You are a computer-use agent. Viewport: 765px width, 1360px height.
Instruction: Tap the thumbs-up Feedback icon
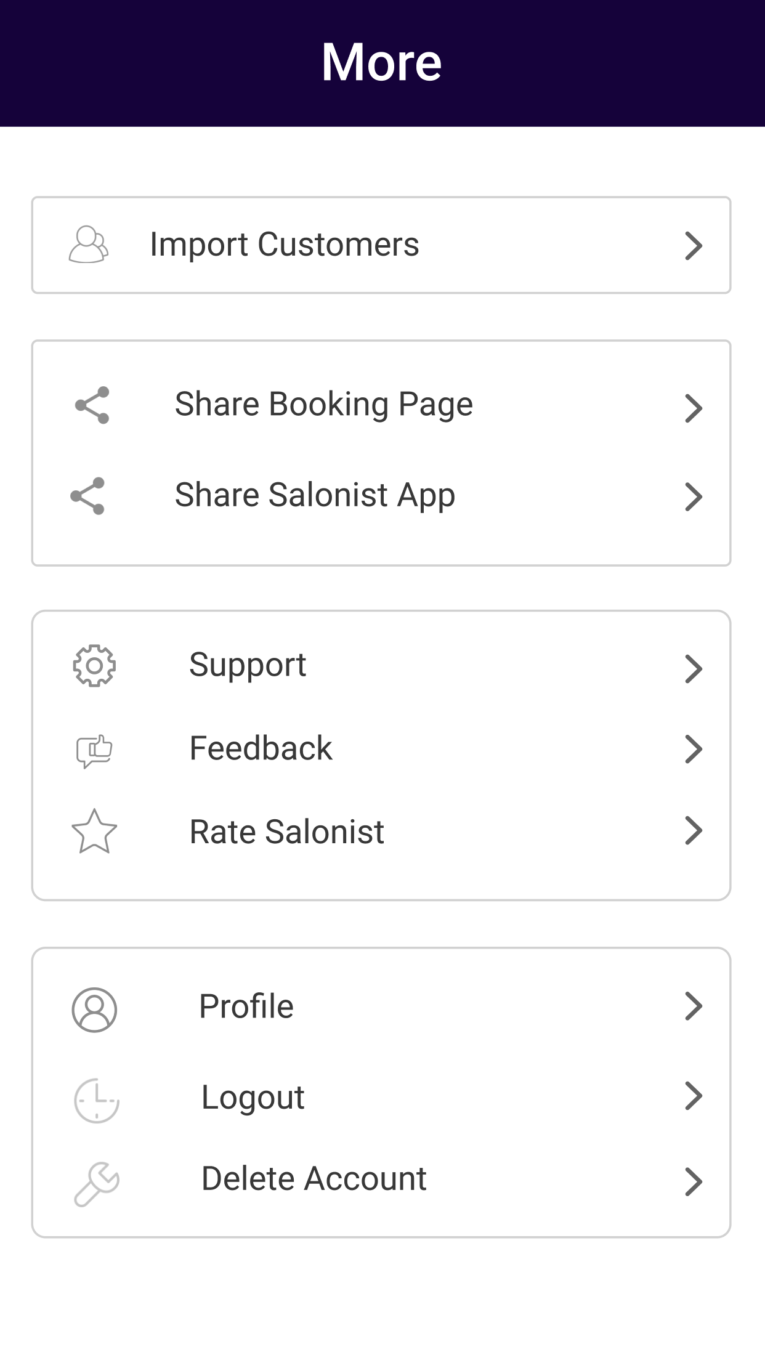[x=94, y=751]
